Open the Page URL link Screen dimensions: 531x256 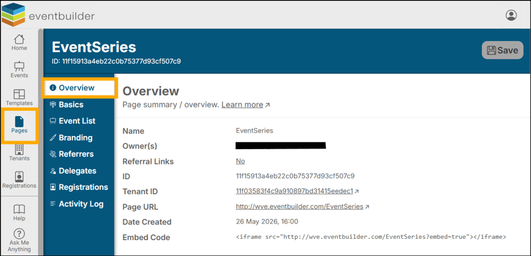(299, 206)
